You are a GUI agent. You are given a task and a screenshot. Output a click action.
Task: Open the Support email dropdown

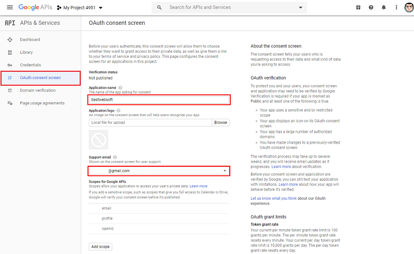point(159,171)
